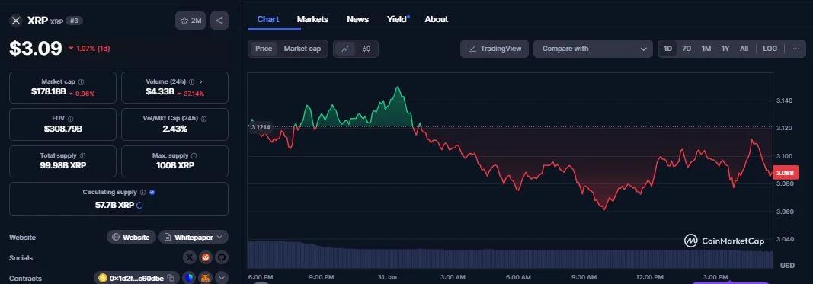Select Price chart mode
The image size is (813, 284).
(x=264, y=49)
